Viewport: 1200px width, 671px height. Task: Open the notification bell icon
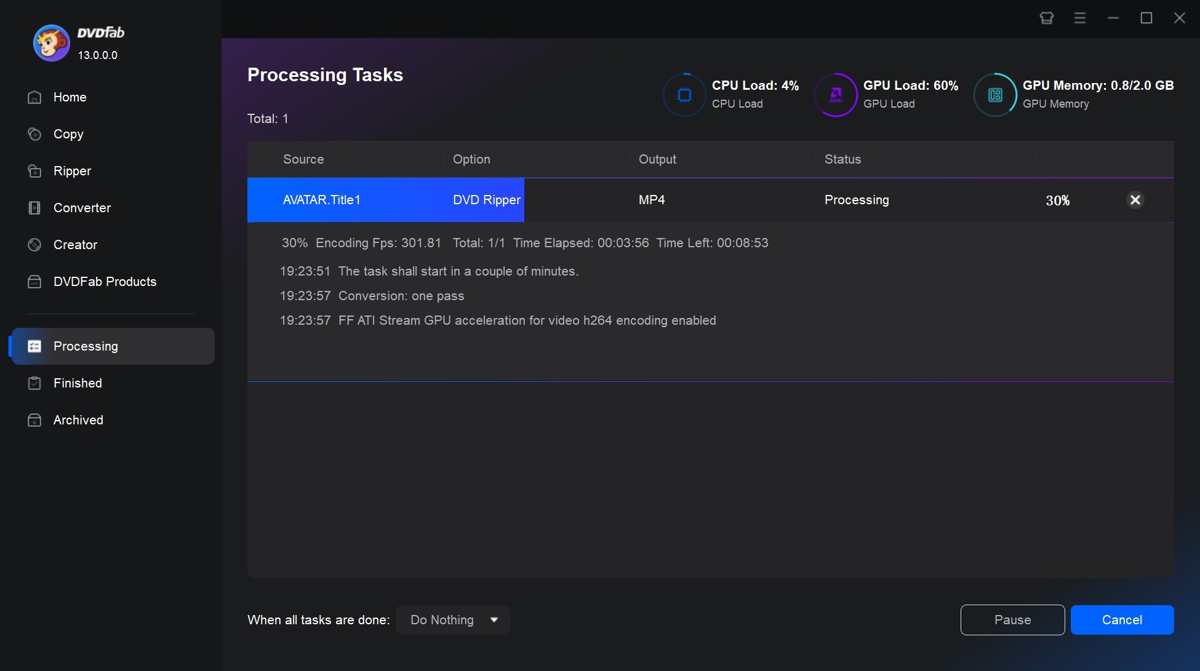point(1047,18)
